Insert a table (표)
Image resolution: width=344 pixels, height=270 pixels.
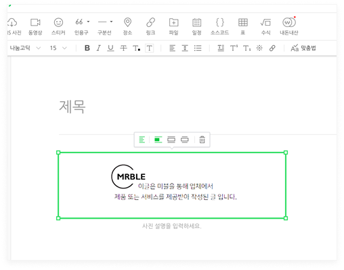tap(243, 26)
